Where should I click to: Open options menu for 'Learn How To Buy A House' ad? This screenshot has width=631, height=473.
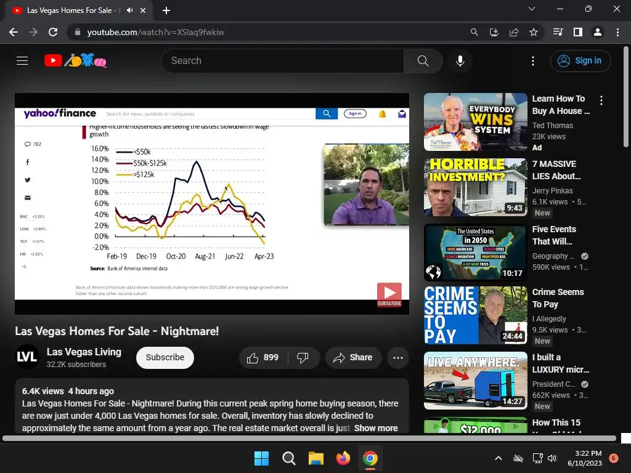tap(601, 100)
